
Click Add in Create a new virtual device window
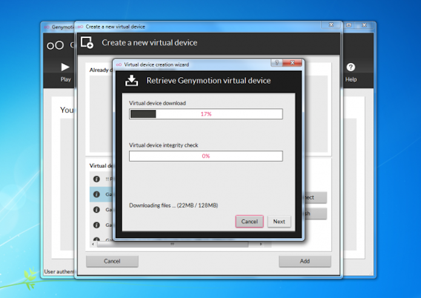click(305, 261)
